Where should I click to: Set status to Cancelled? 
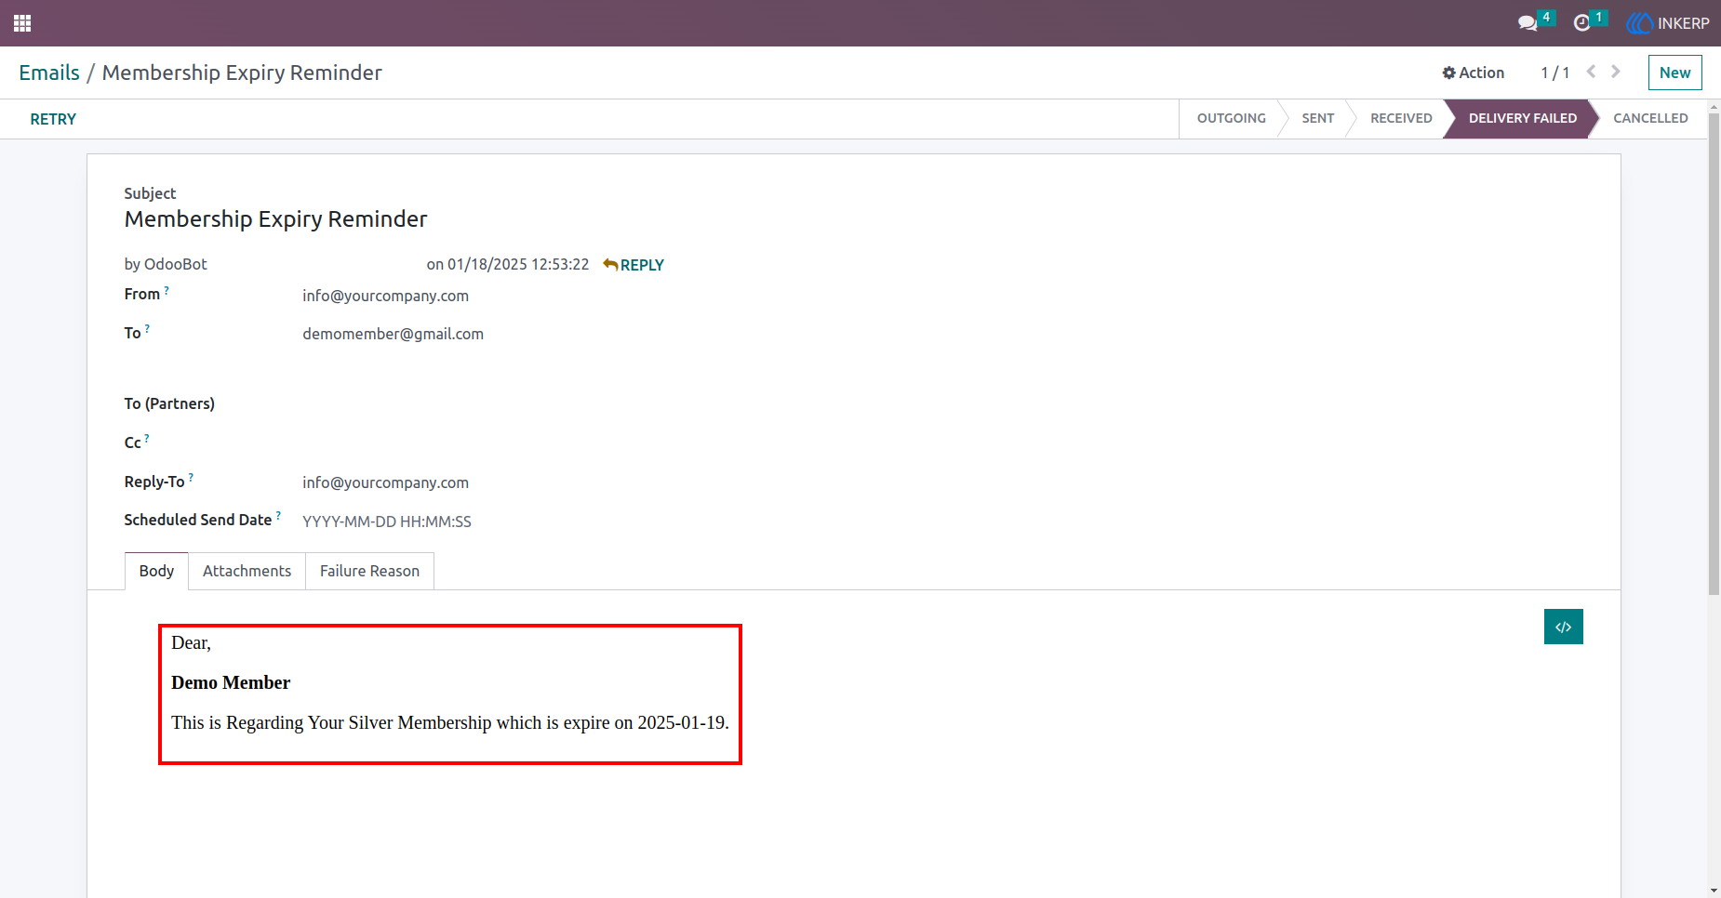point(1650,118)
